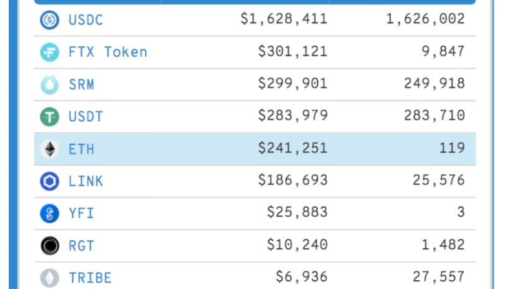Click the blue YFI icon
The height and width of the screenshot is (289, 505).
[50, 213]
